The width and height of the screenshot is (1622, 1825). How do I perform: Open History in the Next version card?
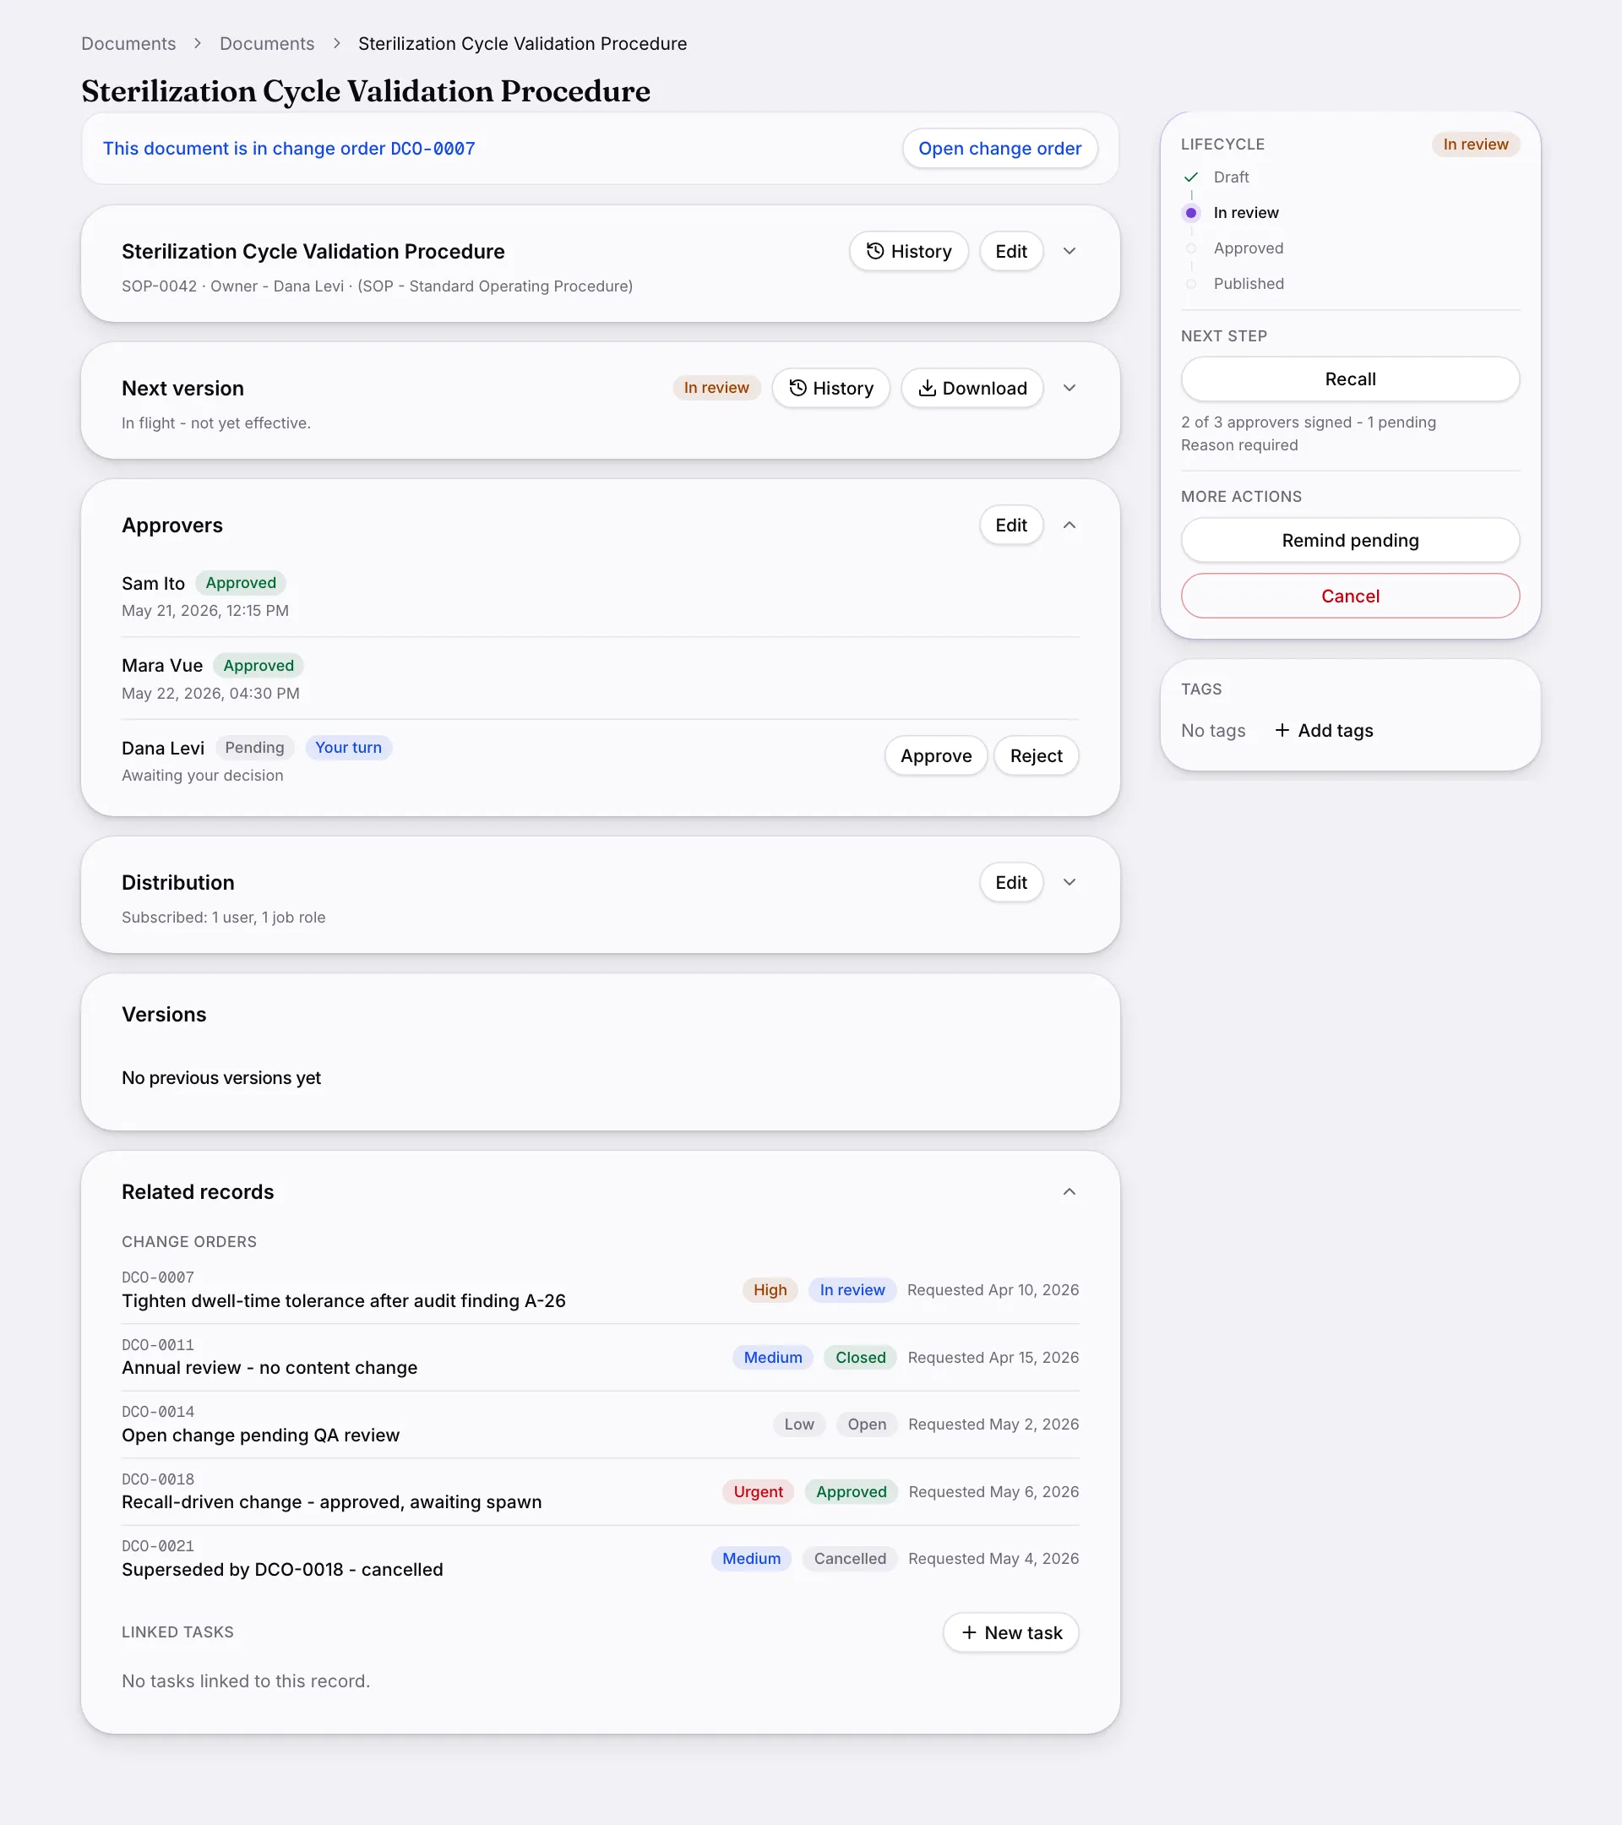[830, 389]
